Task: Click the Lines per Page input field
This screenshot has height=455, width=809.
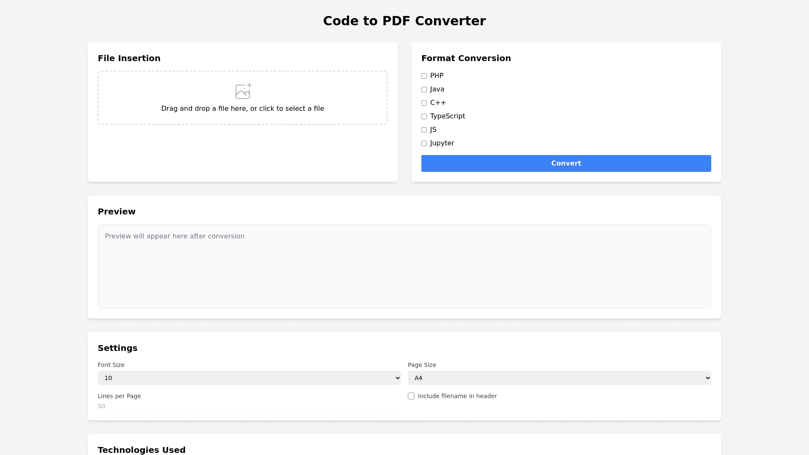Action: coord(249,406)
